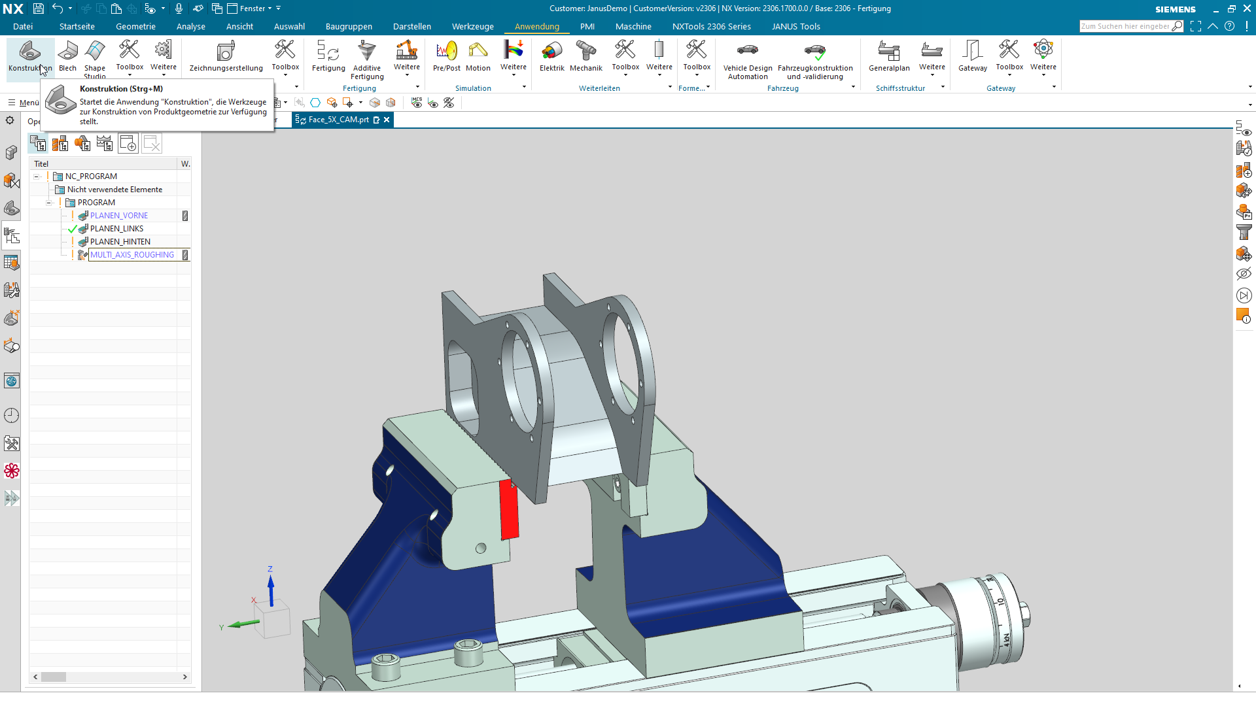The image size is (1256, 706).
Task: Switch to the Gateway application
Action: [x=973, y=56]
